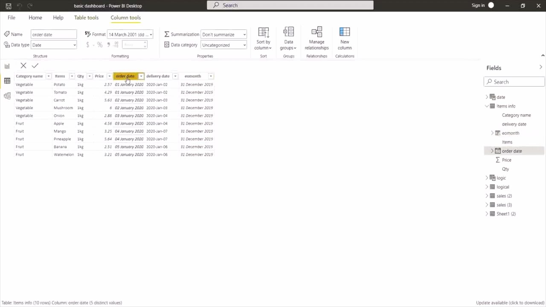Image resolution: width=546 pixels, height=307 pixels.
Task: Click the percentage format icon
Action: point(99,45)
